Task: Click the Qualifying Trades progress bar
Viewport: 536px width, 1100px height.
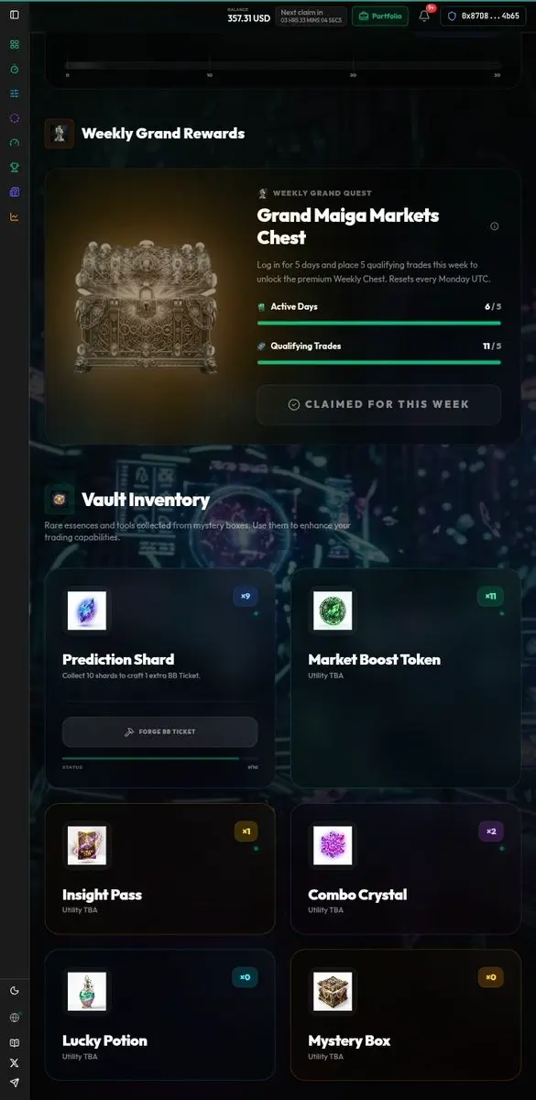Action: pos(379,362)
